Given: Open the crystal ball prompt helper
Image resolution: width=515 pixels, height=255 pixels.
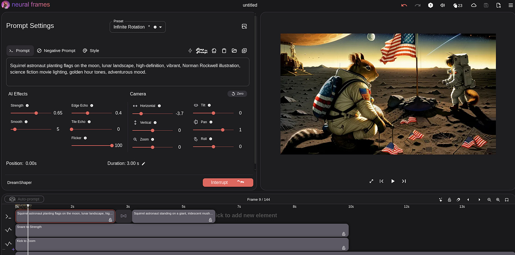Looking at the screenshot, I should pos(214,51).
